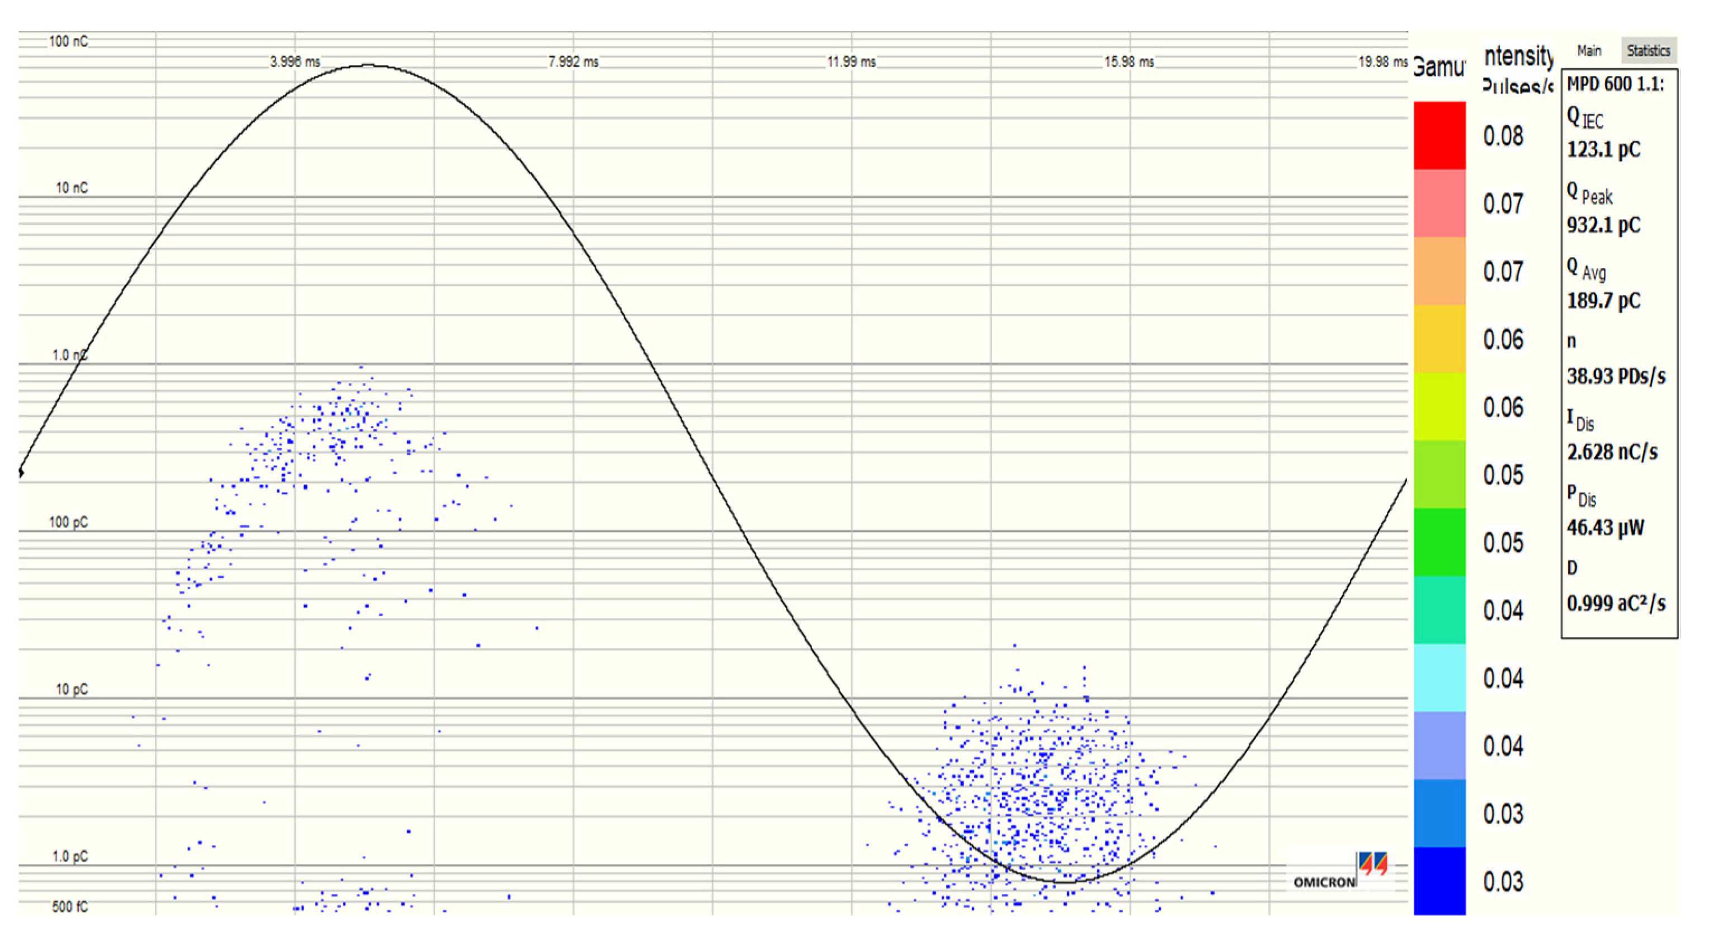Image resolution: width=1718 pixels, height=941 pixels.
Task: Select the dark blue bottom legend swatch
Action: click(1439, 880)
